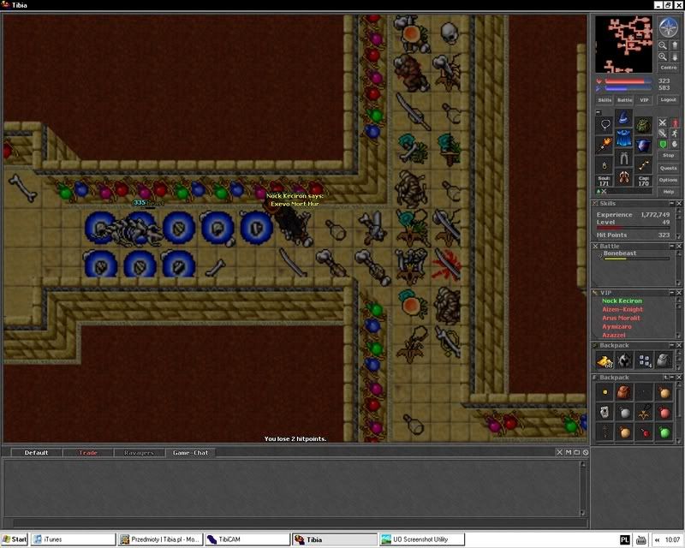
Task: Click the minimap compass rose
Action: (668, 28)
